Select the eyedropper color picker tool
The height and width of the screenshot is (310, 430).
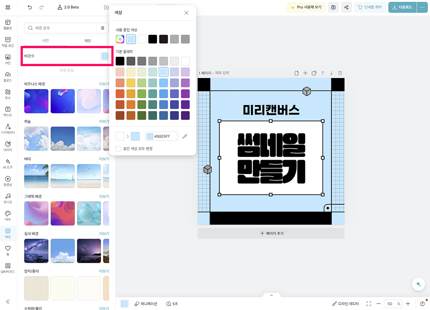click(x=185, y=136)
